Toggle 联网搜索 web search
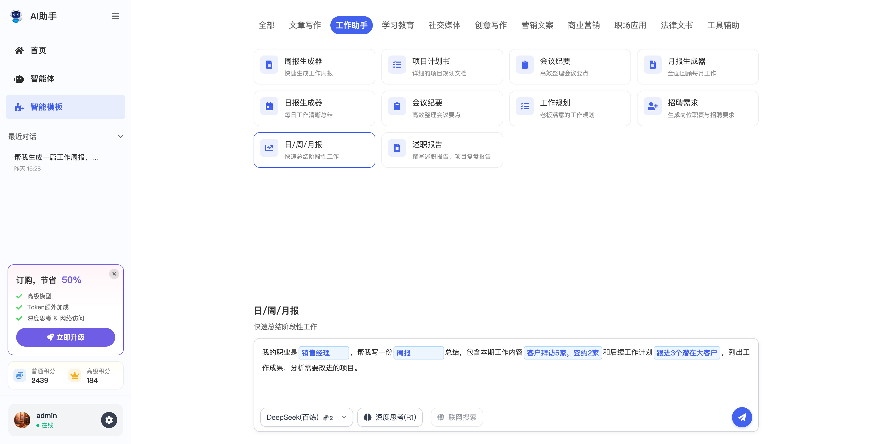The height and width of the screenshot is (444, 881). (x=457, y=417)
